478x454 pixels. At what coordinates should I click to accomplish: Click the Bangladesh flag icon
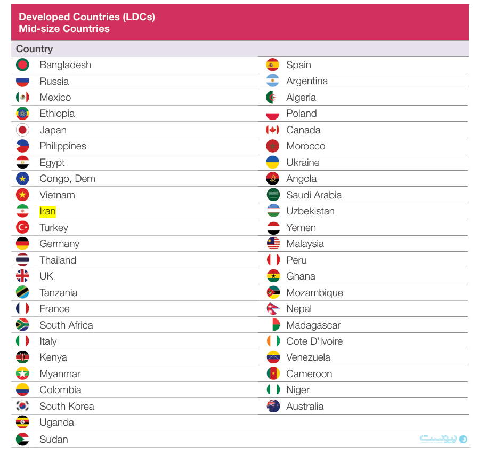coord(22,65)
